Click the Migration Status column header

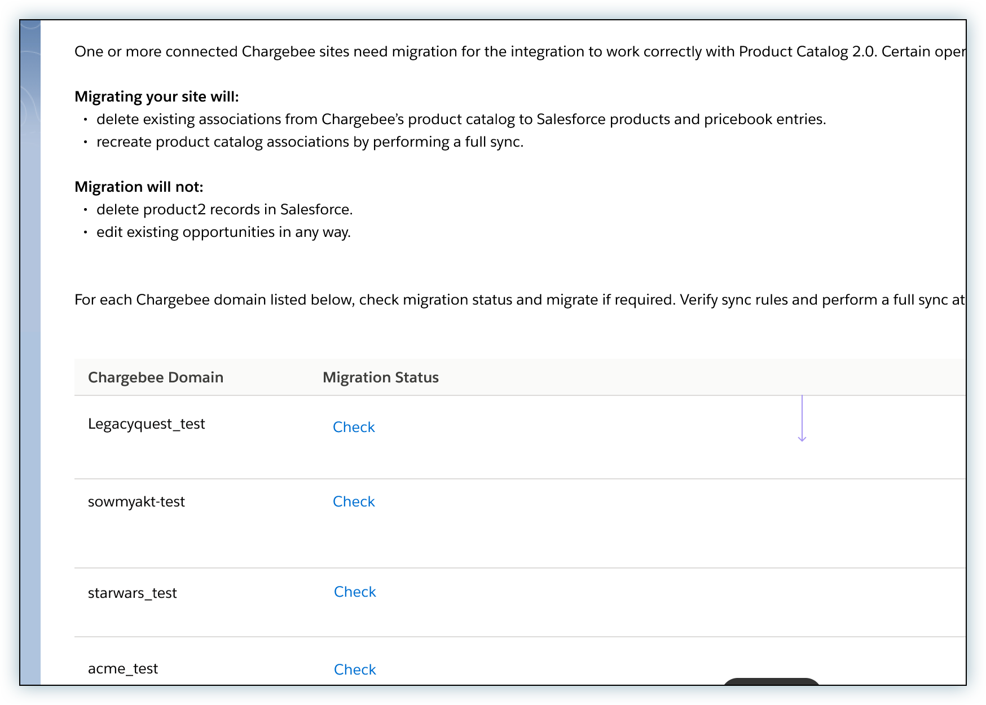tap(380, 377)
